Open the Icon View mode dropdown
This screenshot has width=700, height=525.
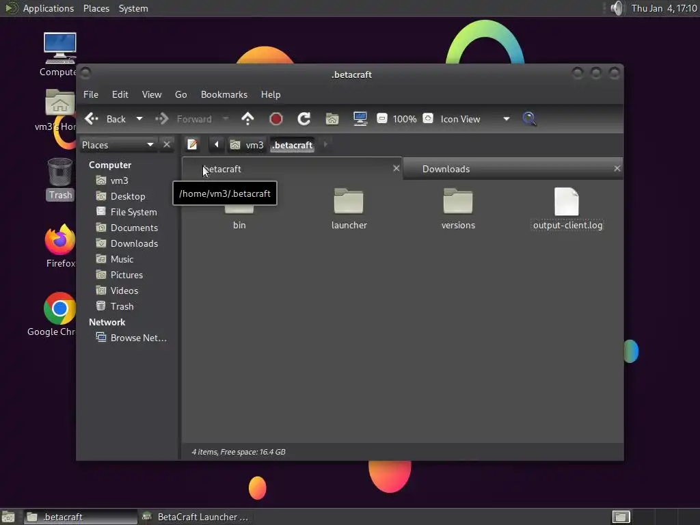point(475,119)
